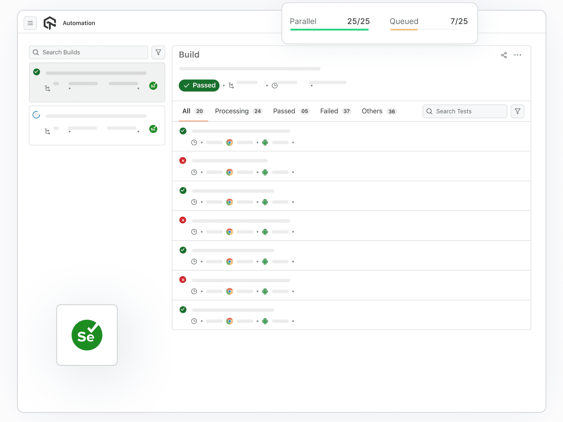Select the Android icon on the failed second test

click(265, 172)
